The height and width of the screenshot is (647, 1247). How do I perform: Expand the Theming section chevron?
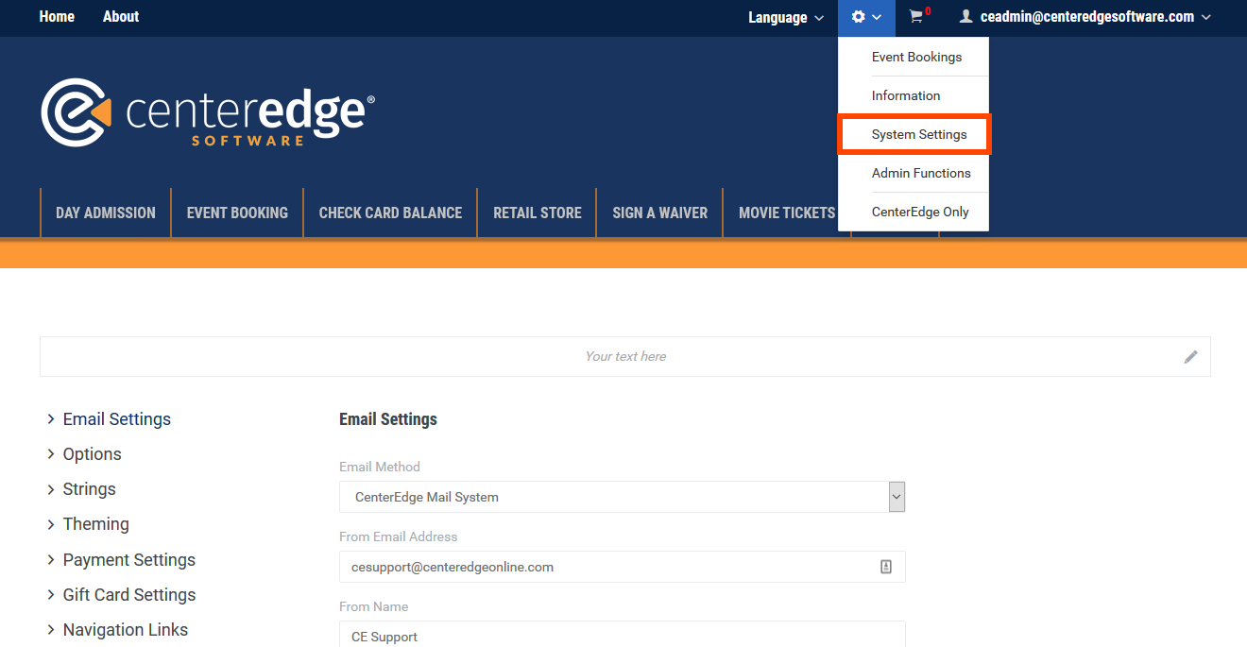coord(51,524)
